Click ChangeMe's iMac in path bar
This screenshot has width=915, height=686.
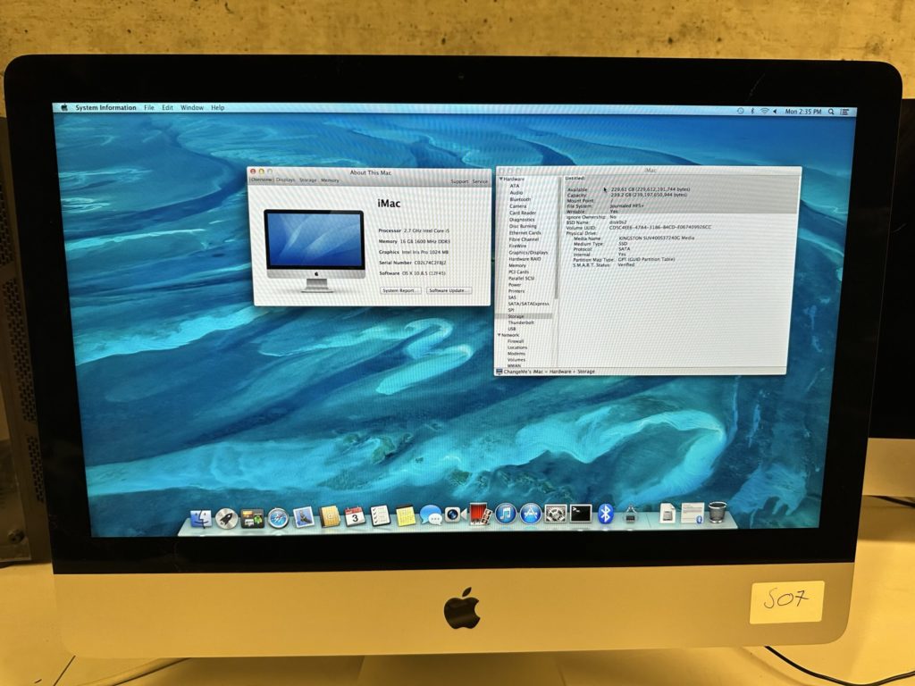pyautogui.click(x=523, y=372)
